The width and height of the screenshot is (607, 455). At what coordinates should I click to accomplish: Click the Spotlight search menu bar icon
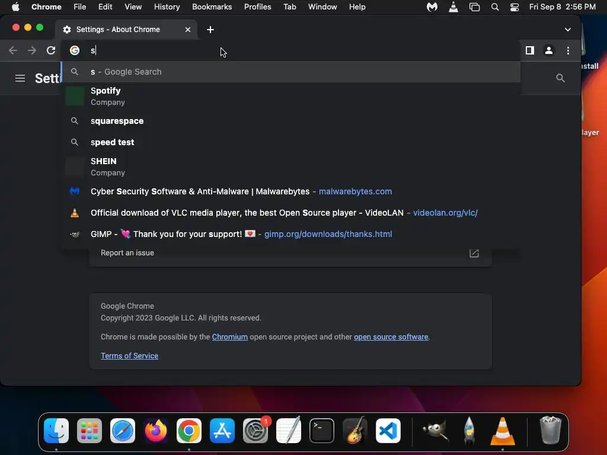[495, 7]
